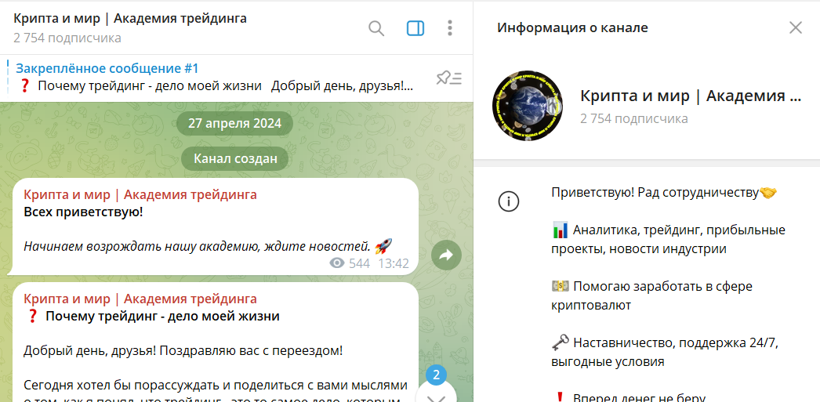The width and height of the screenshot is (820, 402).
Task: Jump to pinned message #1
Action: pos(215,78)
